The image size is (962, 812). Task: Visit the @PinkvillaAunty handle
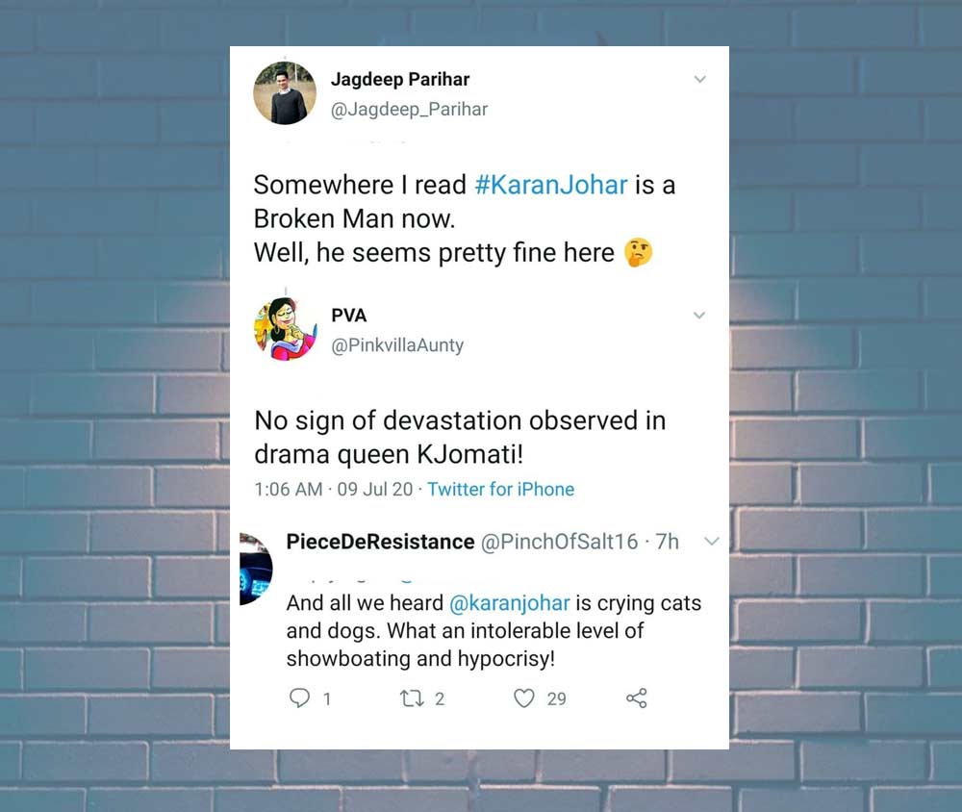pyautogui.click(x=396, y=344)
